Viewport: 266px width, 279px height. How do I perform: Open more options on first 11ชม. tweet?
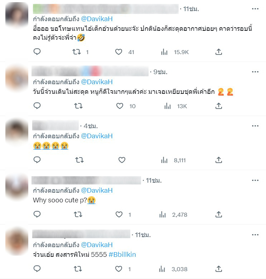(255, 9)
